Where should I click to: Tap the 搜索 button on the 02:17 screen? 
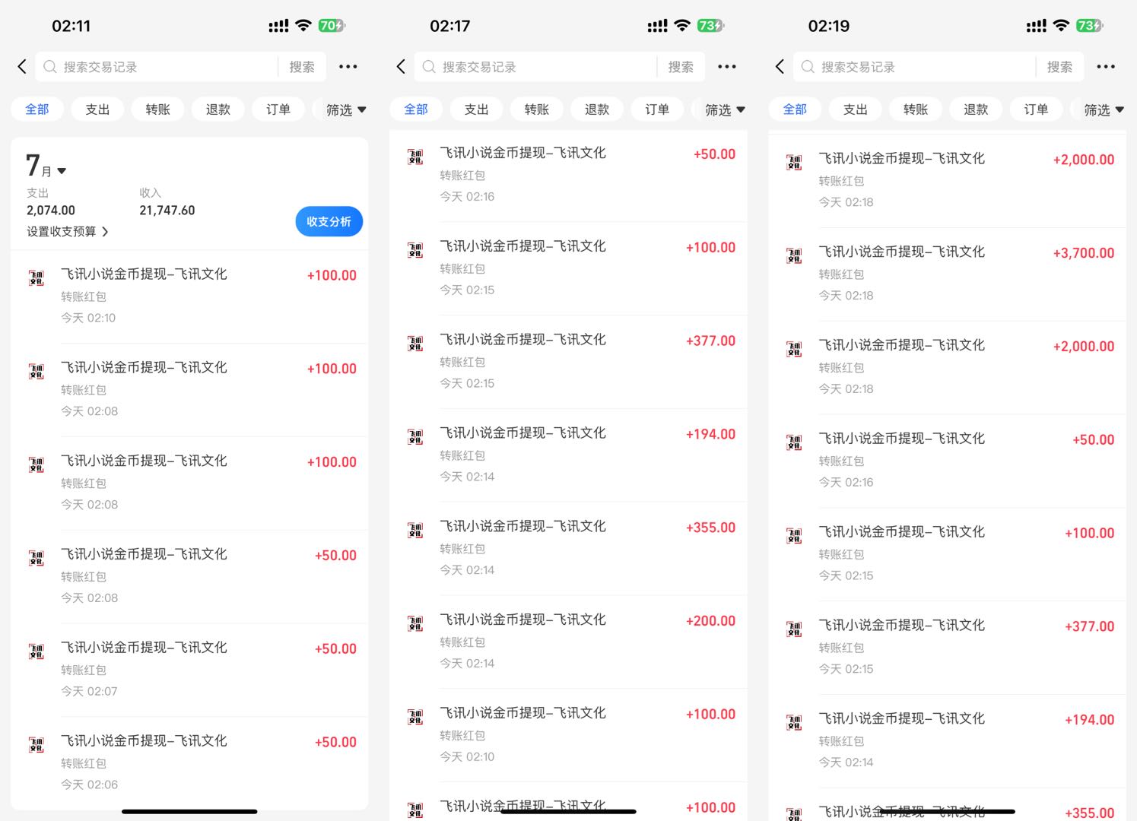pos(681,67)
